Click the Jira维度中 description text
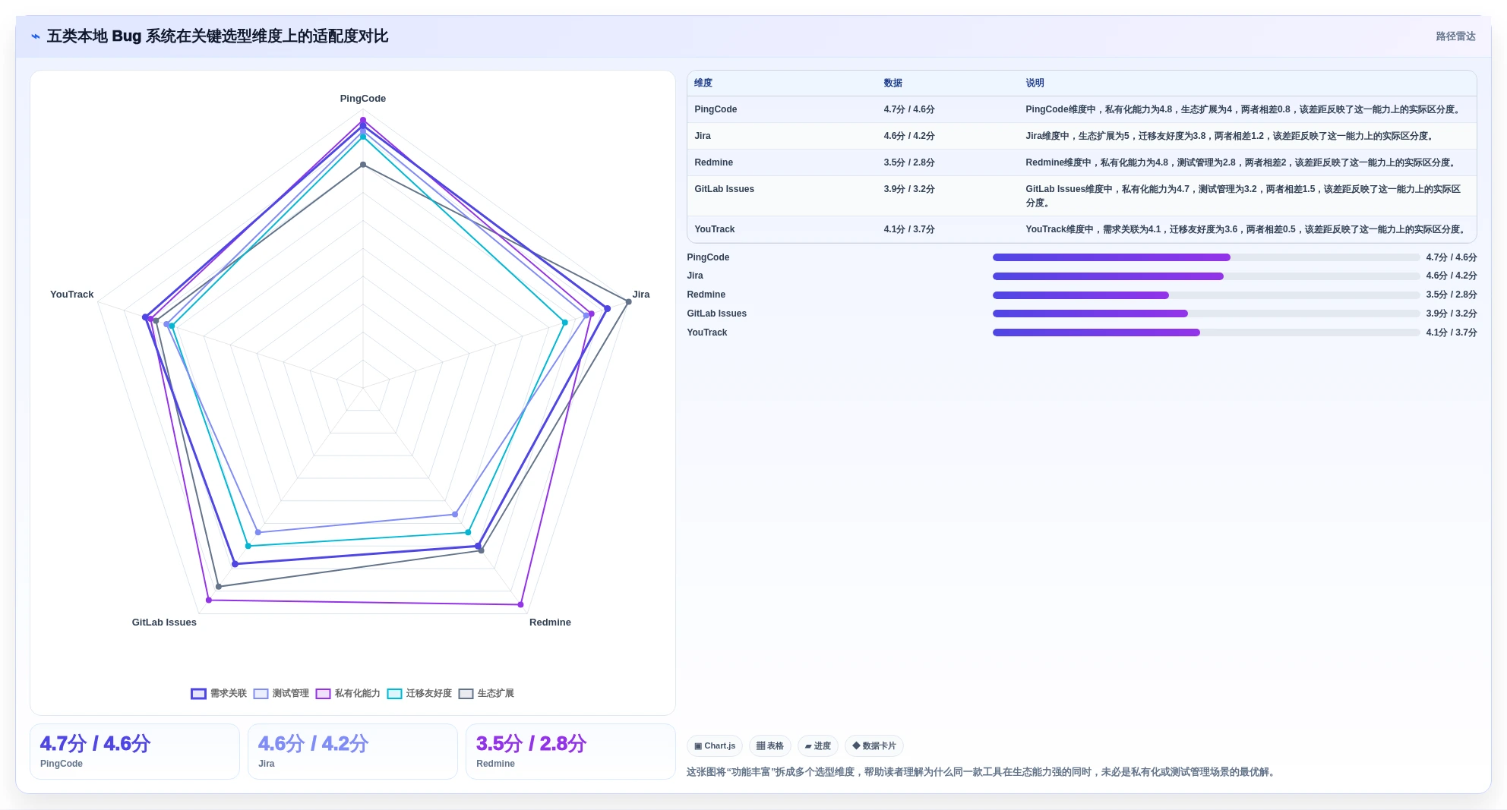 pyautogui.click(x=1231, y=136)
